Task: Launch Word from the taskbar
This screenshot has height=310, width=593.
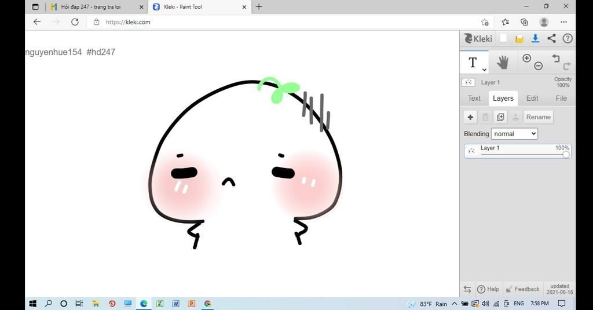Action: tap(175, 304)
